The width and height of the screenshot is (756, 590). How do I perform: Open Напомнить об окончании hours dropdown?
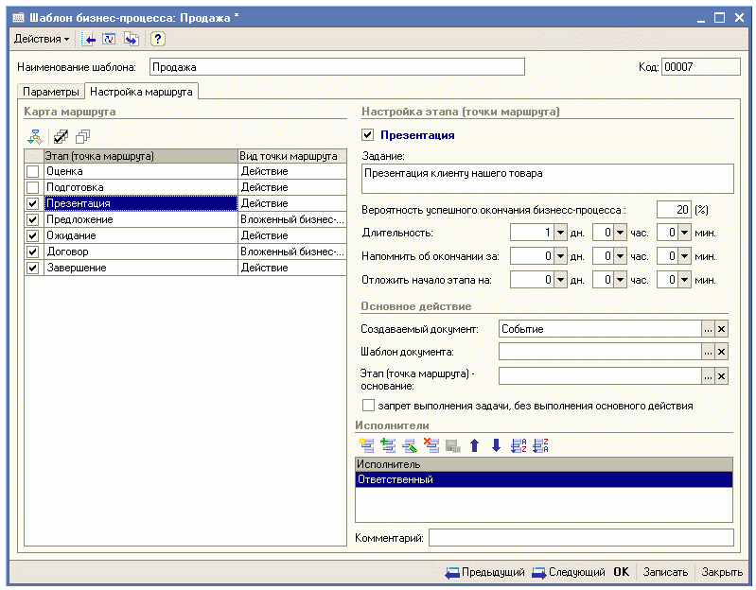coord(620,256)
